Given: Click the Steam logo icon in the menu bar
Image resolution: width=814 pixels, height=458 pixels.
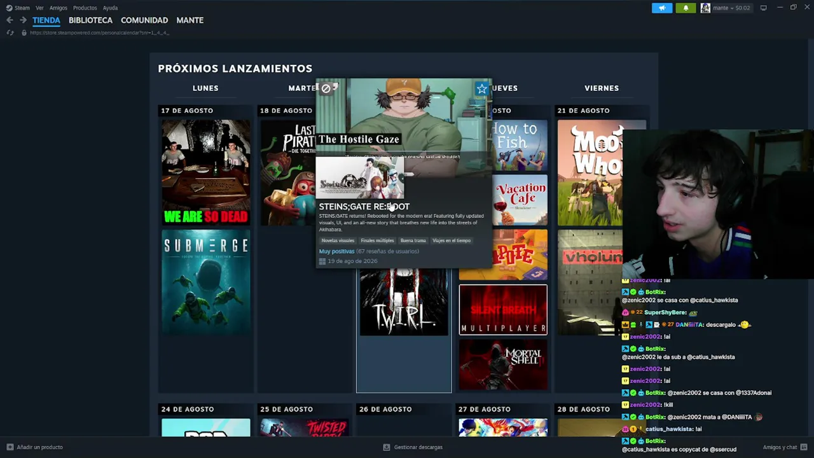Looking at the screenshot, I should [9, 8].
